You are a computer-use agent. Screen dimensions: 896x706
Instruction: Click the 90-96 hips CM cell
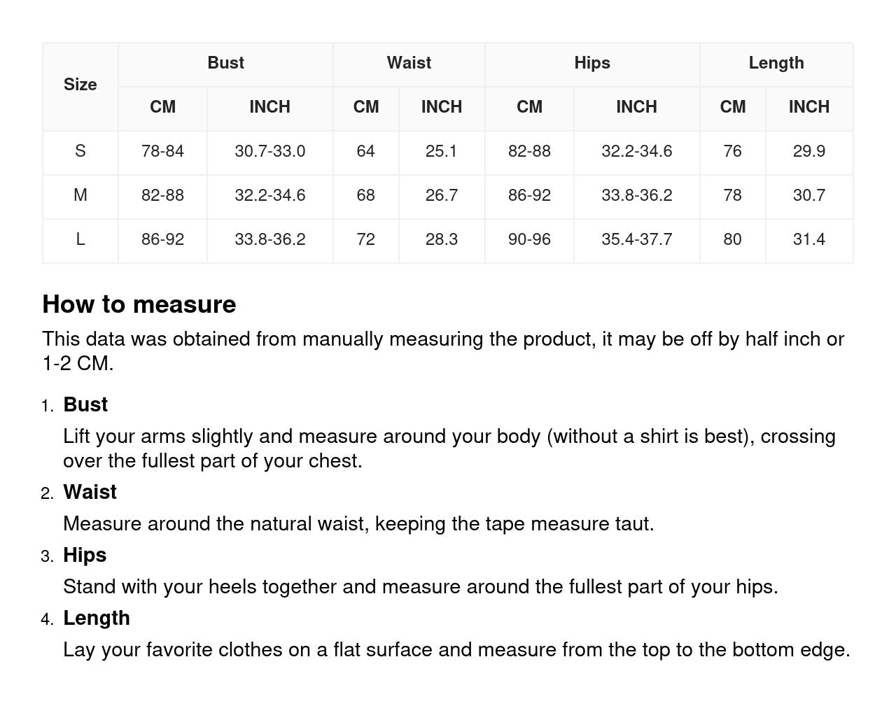coord(529,239)
